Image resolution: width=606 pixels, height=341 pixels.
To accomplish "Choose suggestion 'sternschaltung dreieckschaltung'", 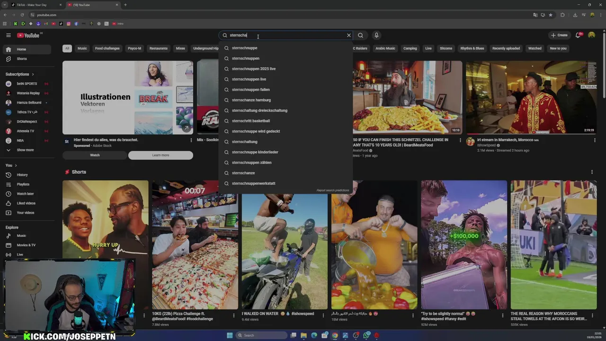I will 285,110.
